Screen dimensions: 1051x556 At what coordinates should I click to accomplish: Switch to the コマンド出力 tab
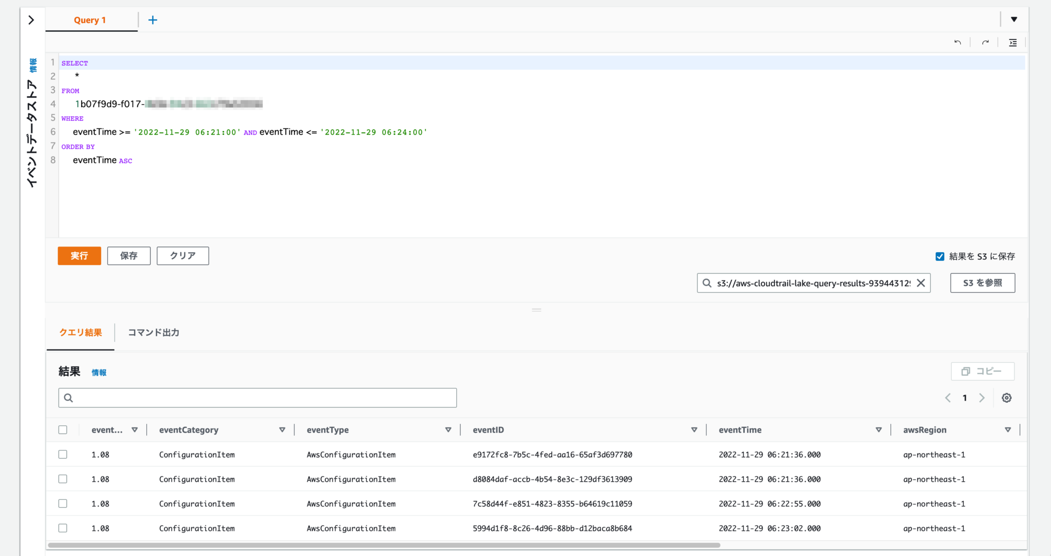pos(153,332)
